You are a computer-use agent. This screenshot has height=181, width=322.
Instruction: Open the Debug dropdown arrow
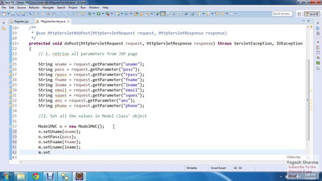(94, 14)
